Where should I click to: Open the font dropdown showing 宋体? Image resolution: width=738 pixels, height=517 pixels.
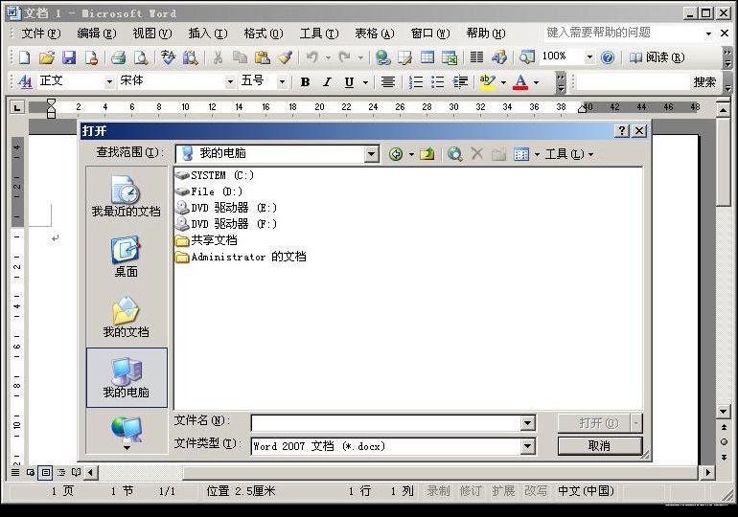coord(230,81)
